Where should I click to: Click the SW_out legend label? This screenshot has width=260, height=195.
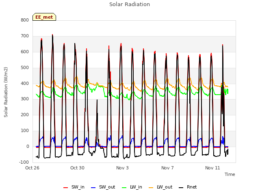[107, 187]
